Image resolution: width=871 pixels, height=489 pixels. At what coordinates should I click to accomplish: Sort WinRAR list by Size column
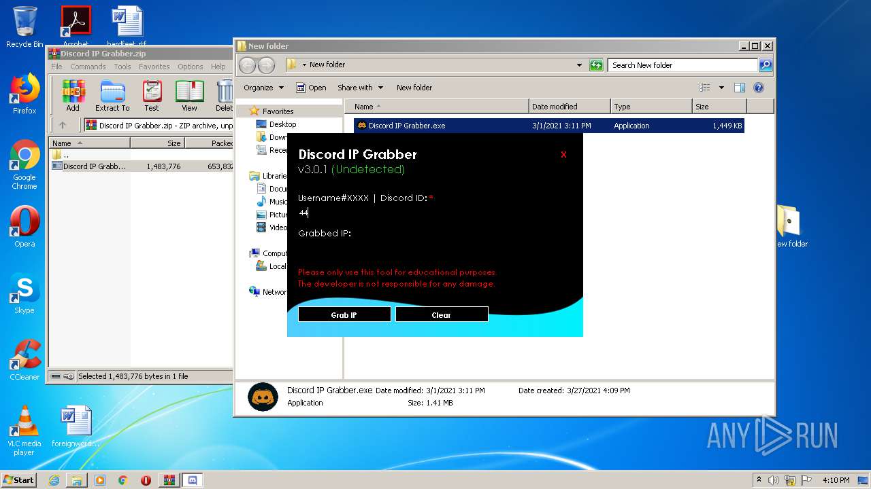(x=157, y=143)
